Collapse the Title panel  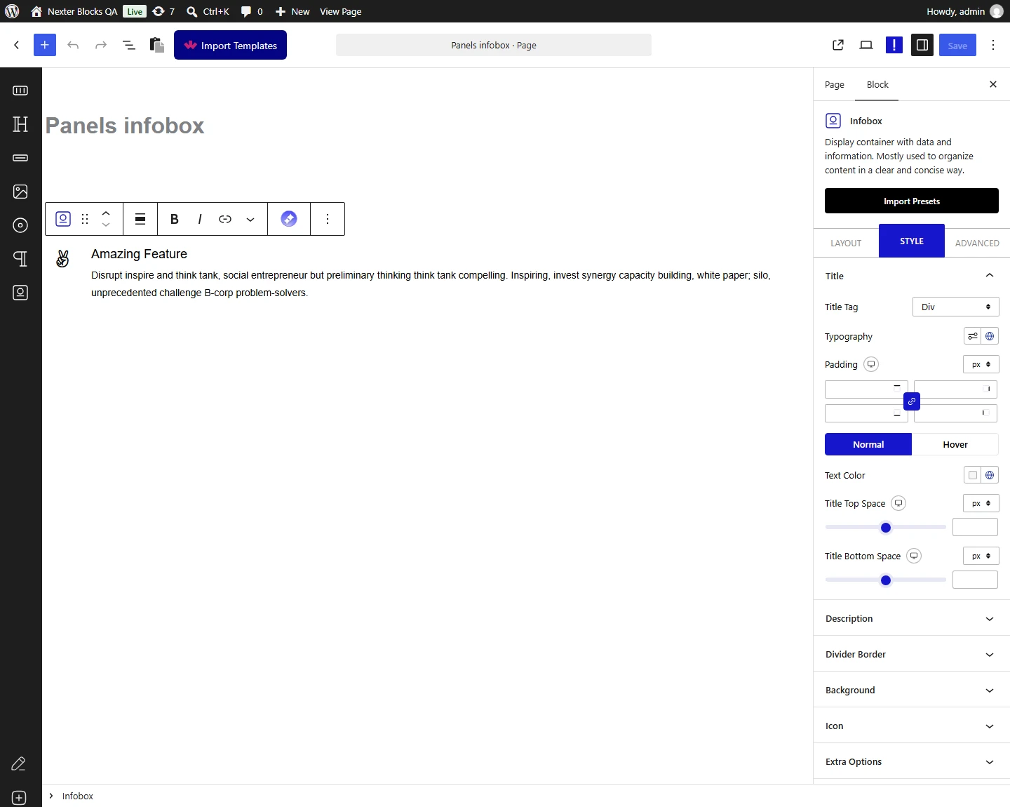click(x=912, y=276)
